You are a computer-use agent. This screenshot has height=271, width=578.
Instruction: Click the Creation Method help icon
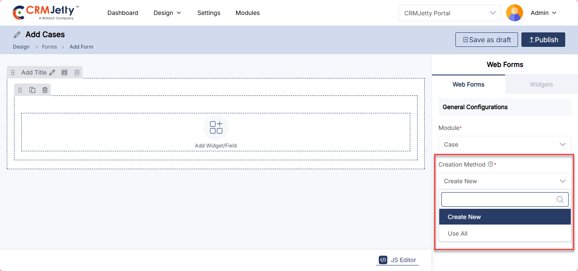(490, 164)
